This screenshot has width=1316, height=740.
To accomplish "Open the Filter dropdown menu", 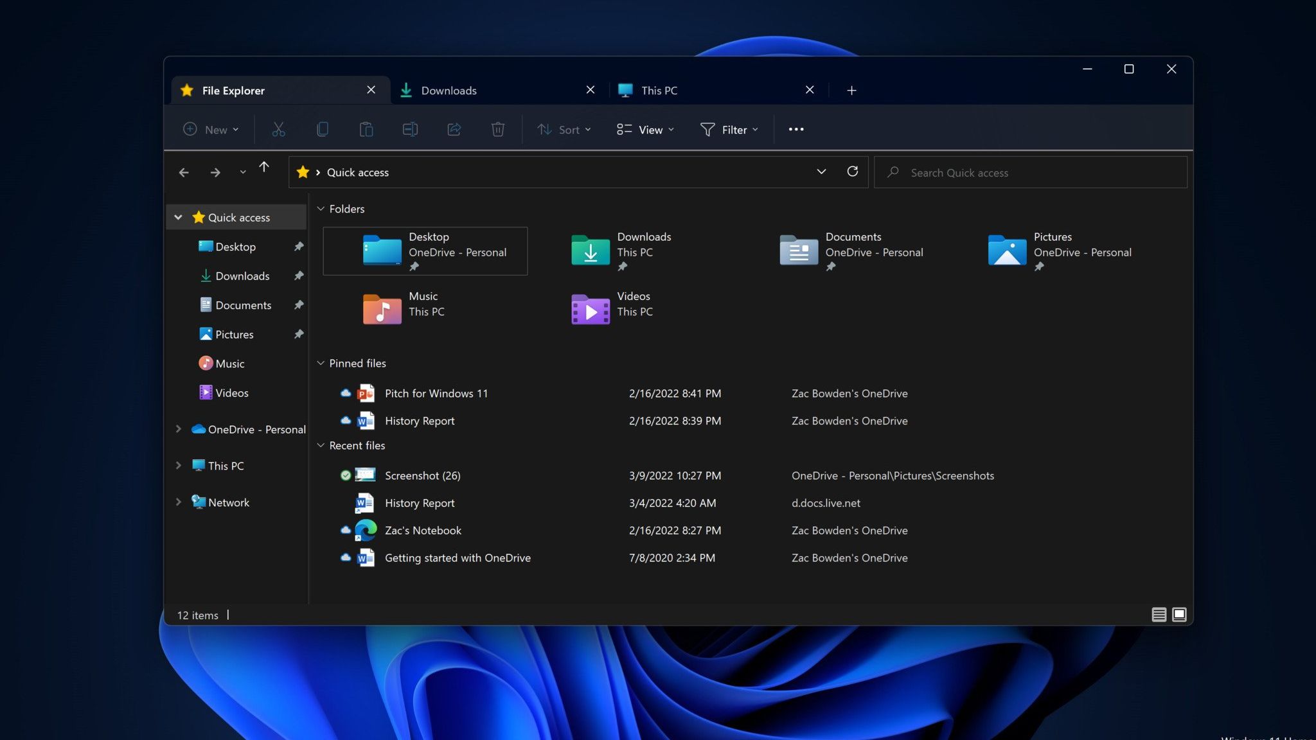I will 729,129.
